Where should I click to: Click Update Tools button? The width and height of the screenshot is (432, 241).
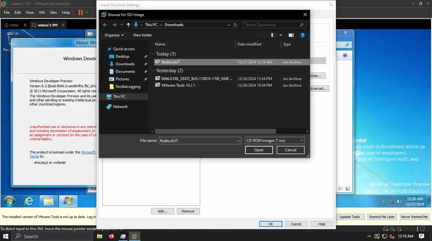coord(349,217)
